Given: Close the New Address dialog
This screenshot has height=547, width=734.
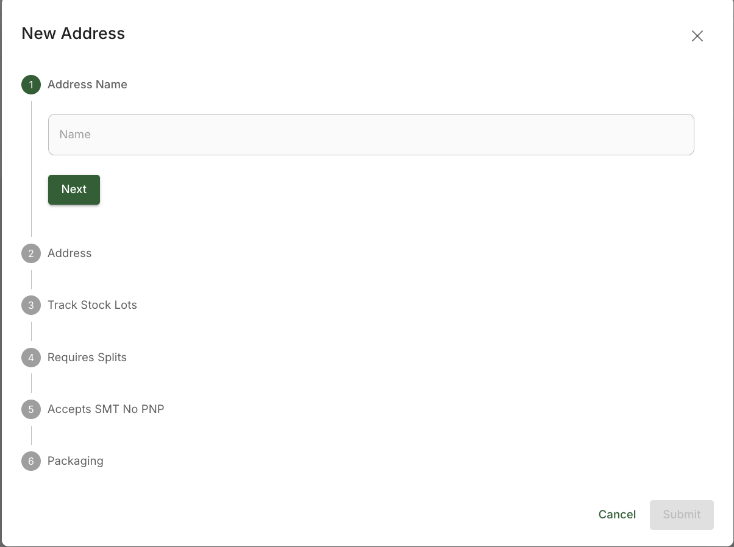Looking at the screenshot, I should [x=697, y=36].
